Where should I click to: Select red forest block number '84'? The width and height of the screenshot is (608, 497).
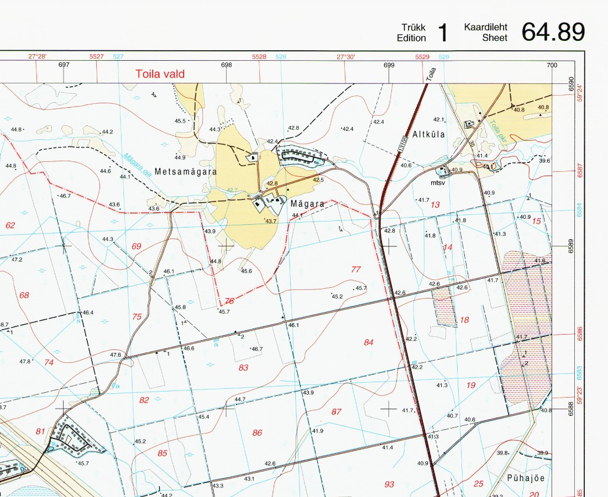click(368, 342)
